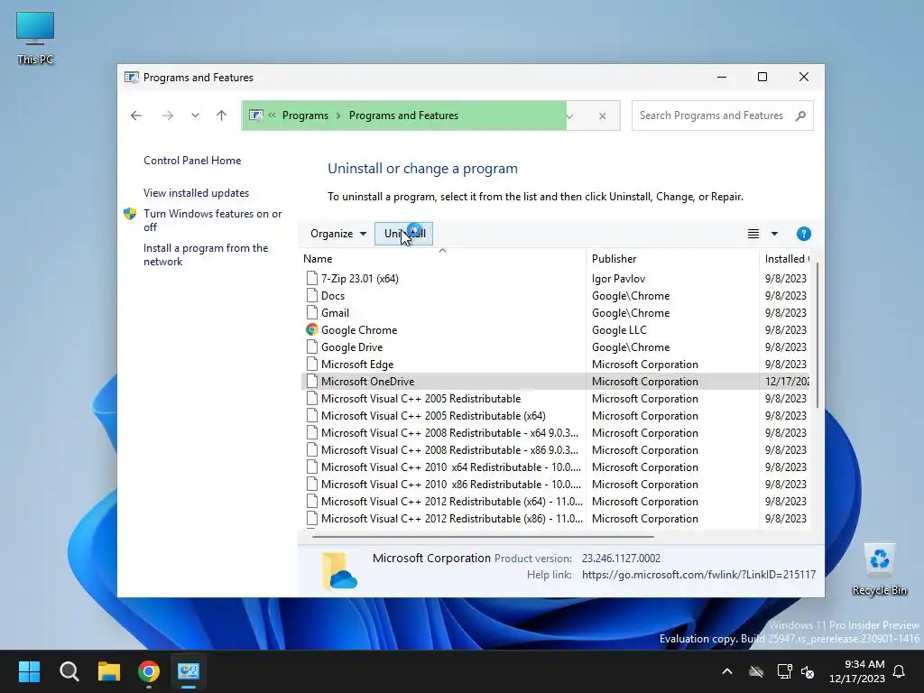Click the OneDrive cloud tray icon
The width and height of the screenshot is (924, 693).
pyautogui.click(x=756, y=671)
